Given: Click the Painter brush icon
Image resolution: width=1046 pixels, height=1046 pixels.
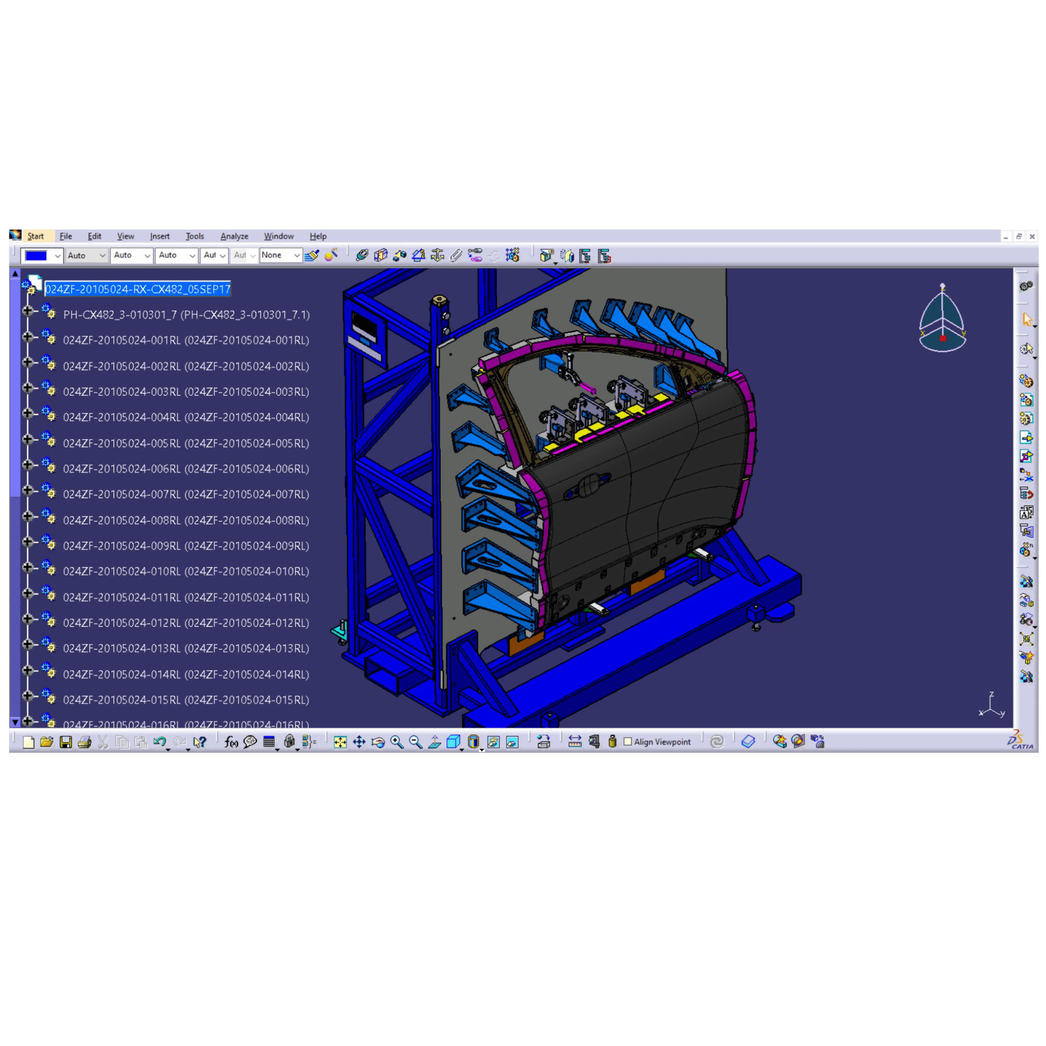Looking at the screenshot, I should (312, 256).
